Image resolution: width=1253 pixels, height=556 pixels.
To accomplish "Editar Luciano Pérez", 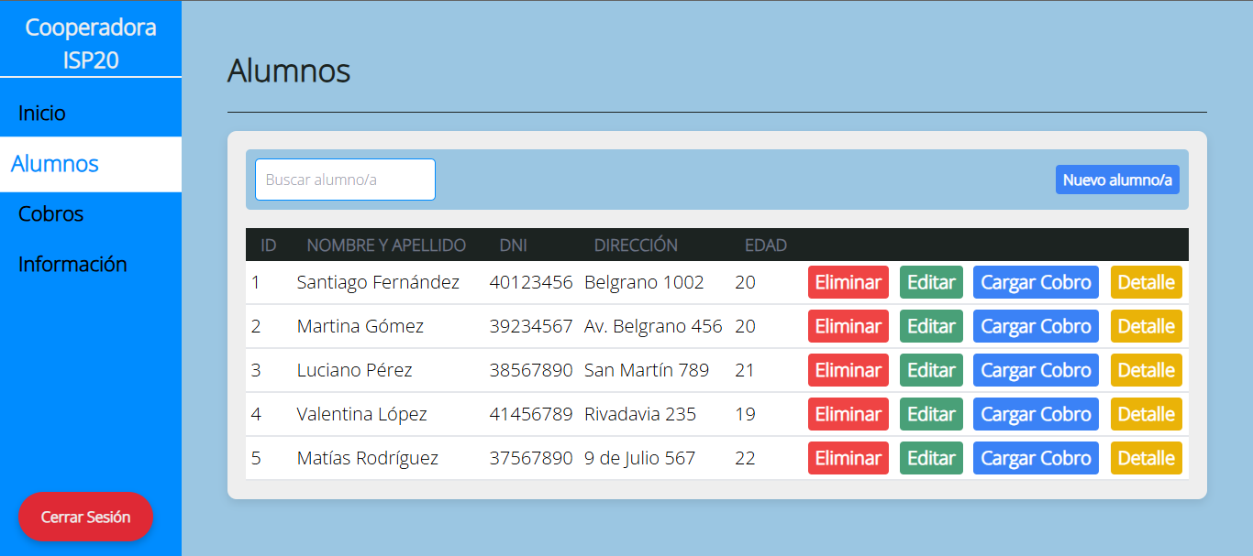I will coord(931,370).
